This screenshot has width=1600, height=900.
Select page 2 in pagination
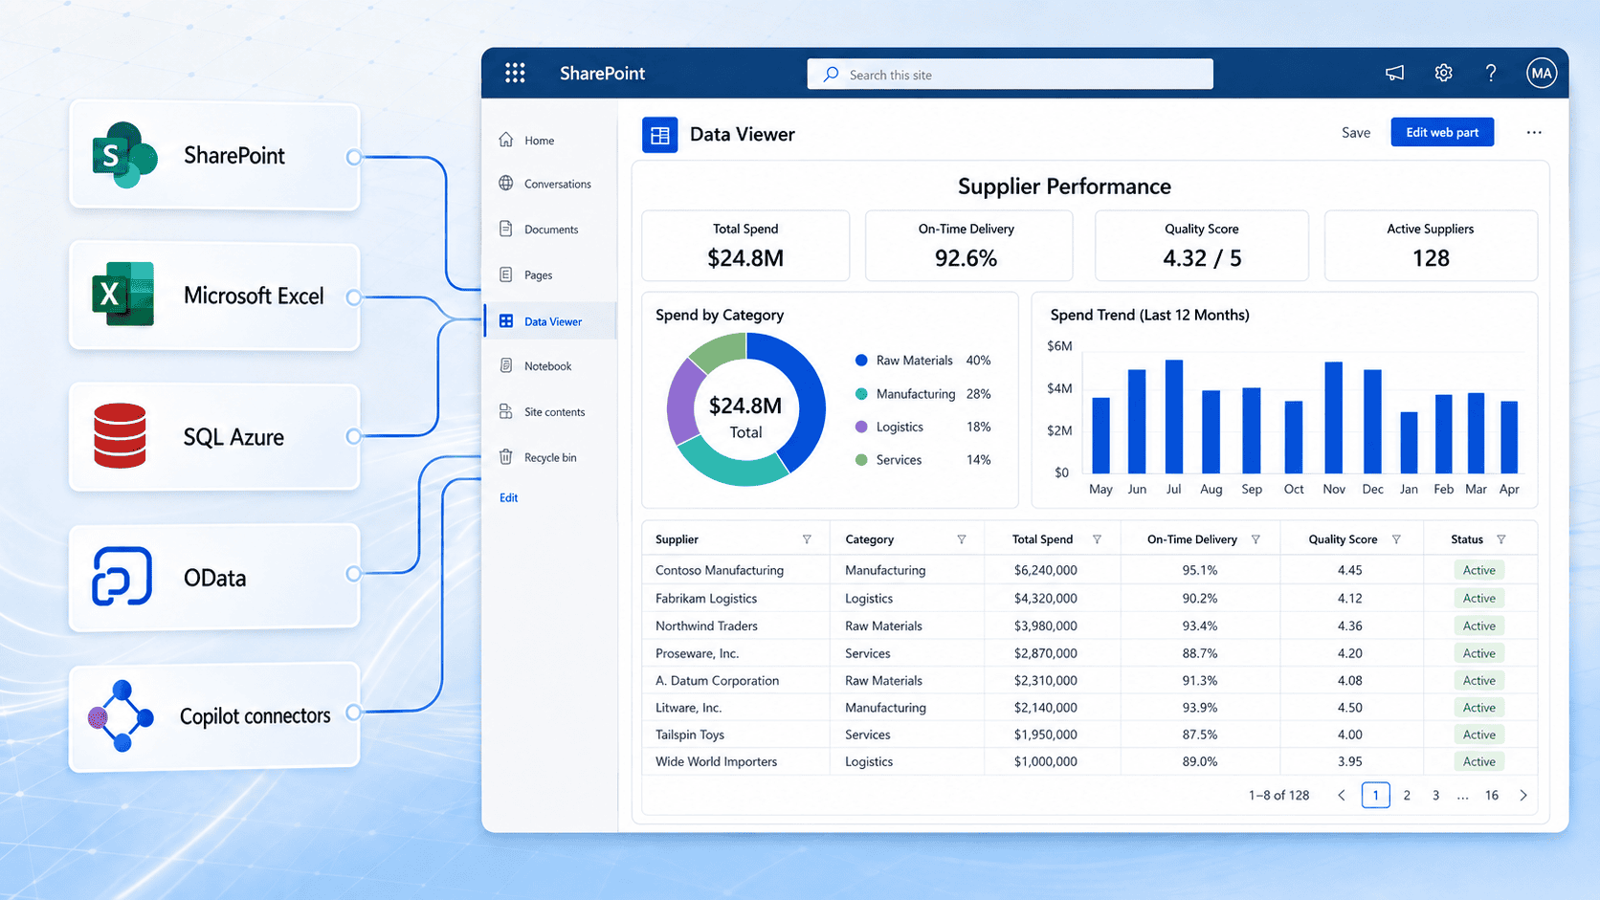coord(1407,795)
